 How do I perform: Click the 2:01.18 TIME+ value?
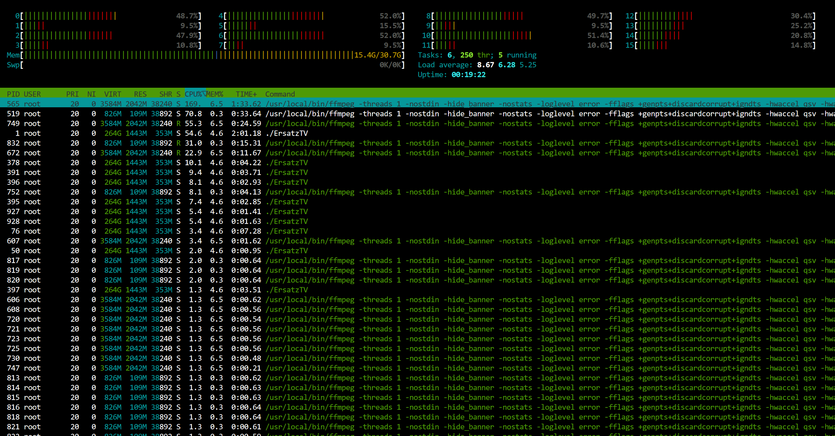click(246, 133)
